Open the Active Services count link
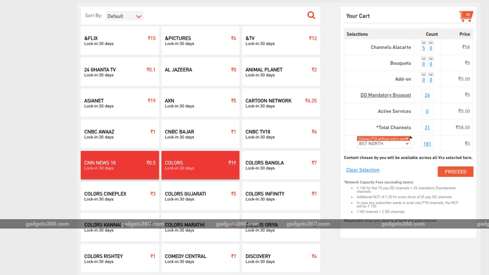The image size is (489, 275). [427, 111]
